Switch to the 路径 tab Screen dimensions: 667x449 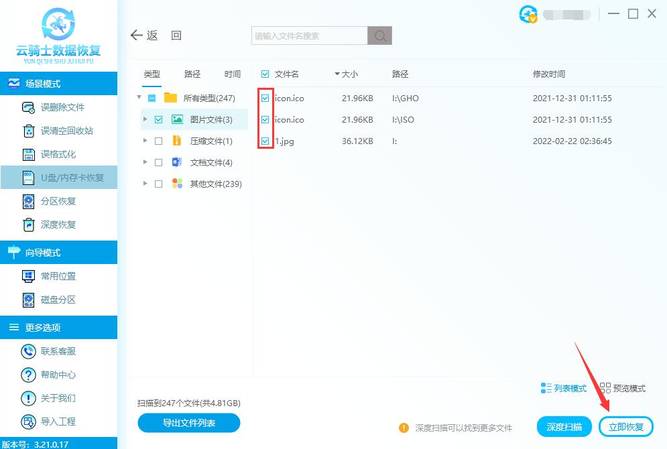coord(192,74)
